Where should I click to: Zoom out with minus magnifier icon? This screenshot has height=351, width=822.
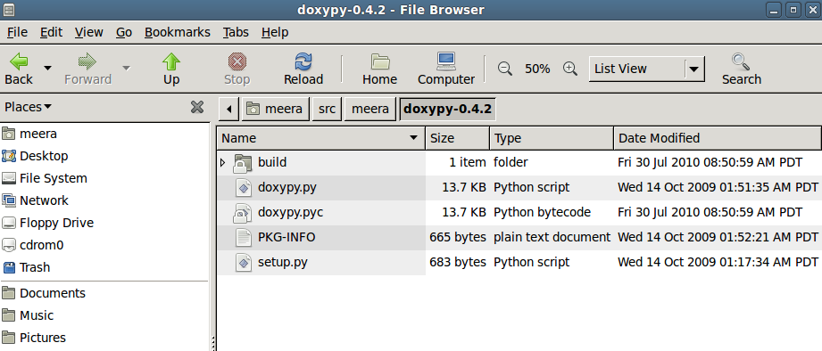[505, 69]
